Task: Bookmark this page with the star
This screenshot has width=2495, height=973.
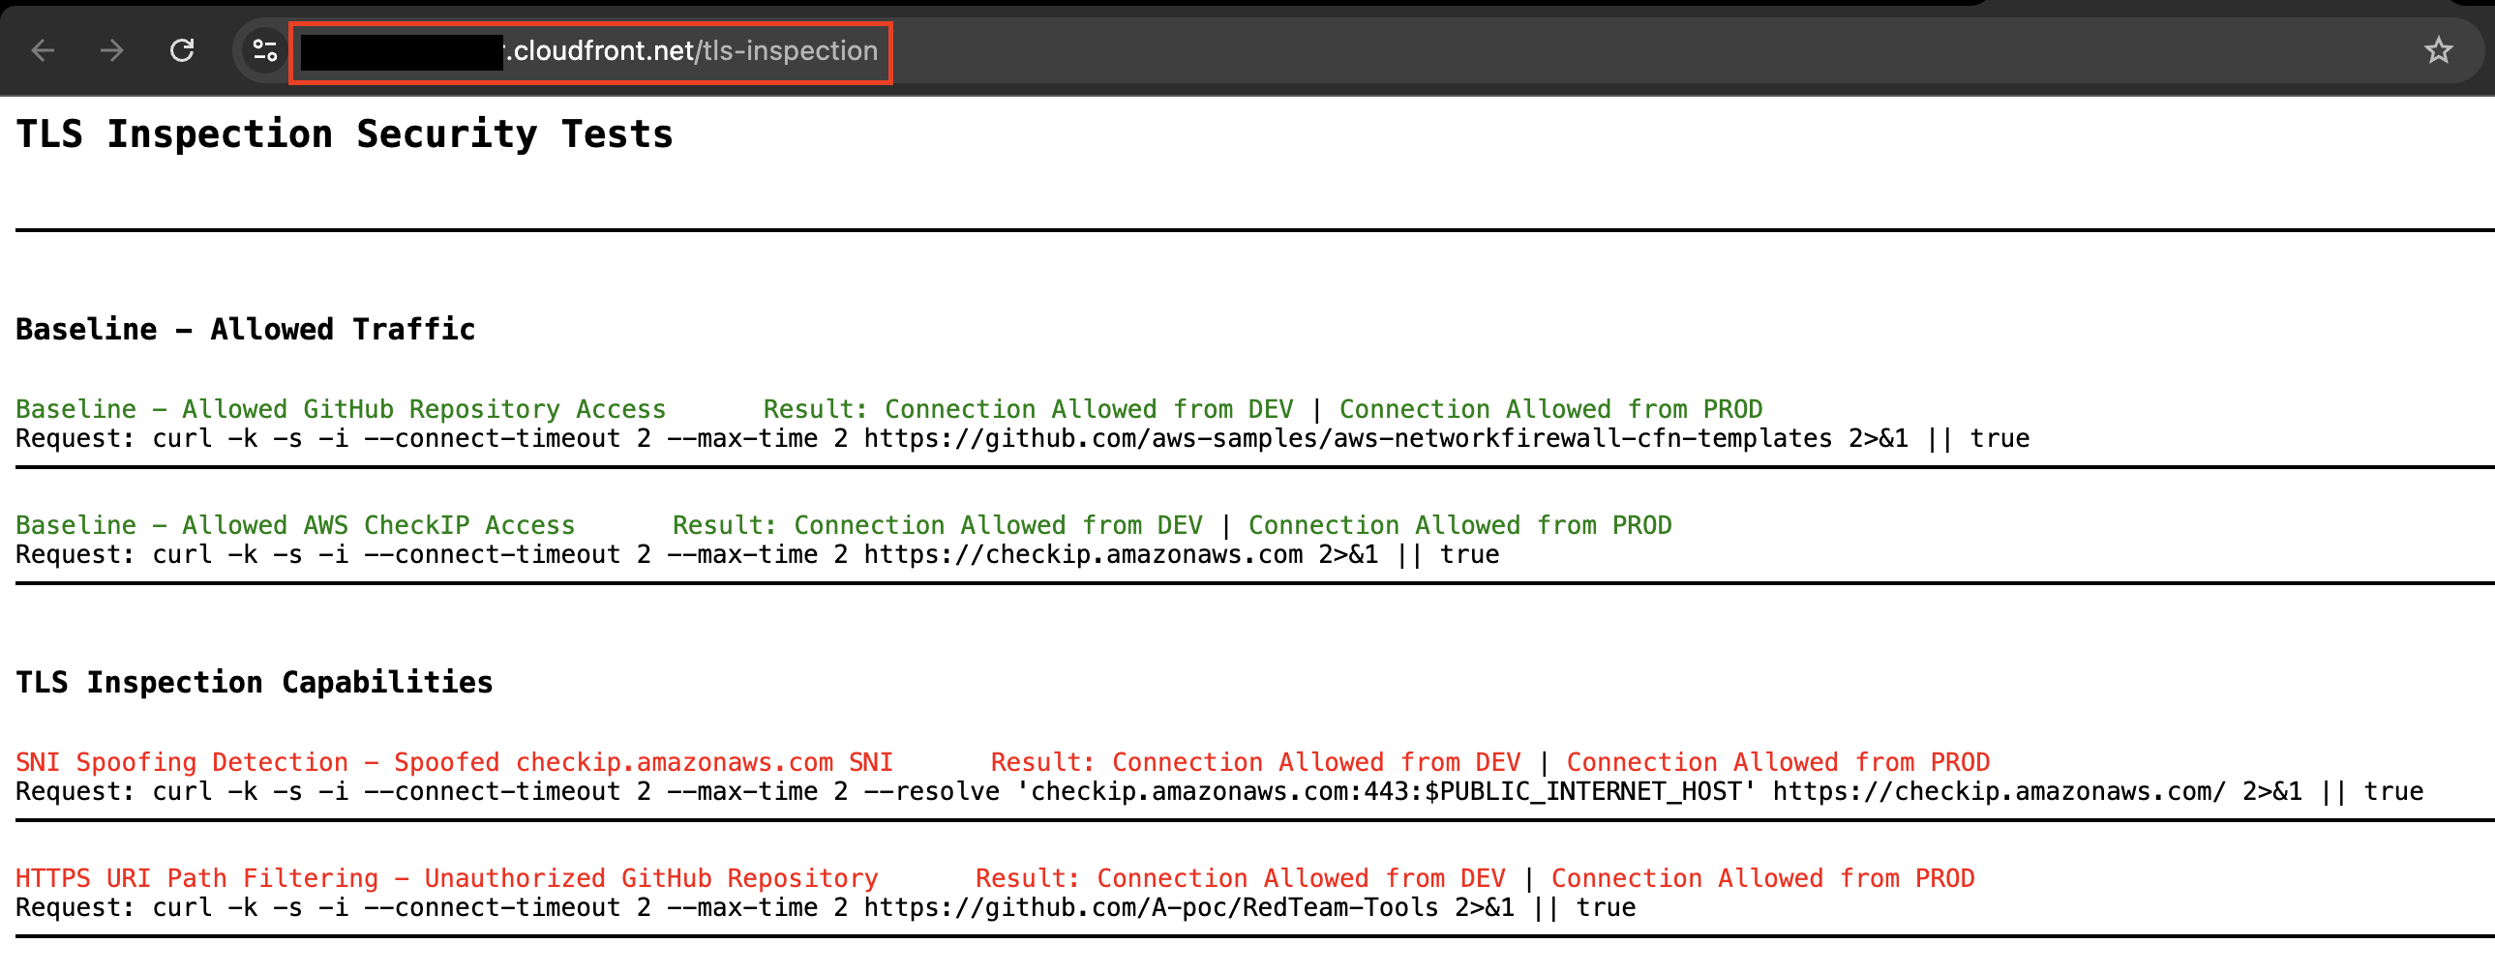Action: [x=2438, y=50]
